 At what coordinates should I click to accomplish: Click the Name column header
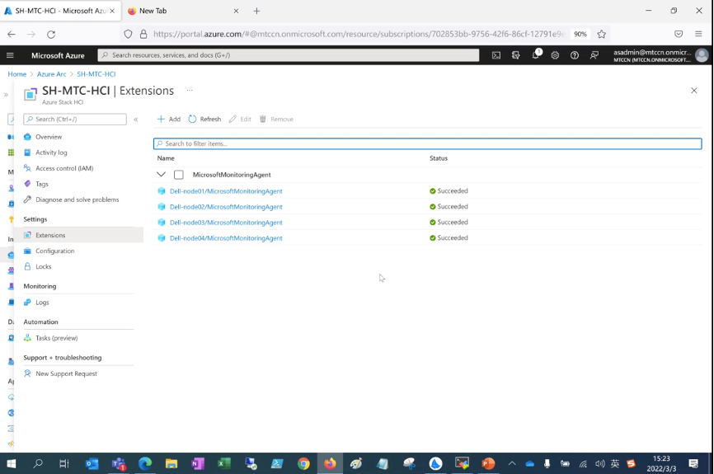pos(166,158)
